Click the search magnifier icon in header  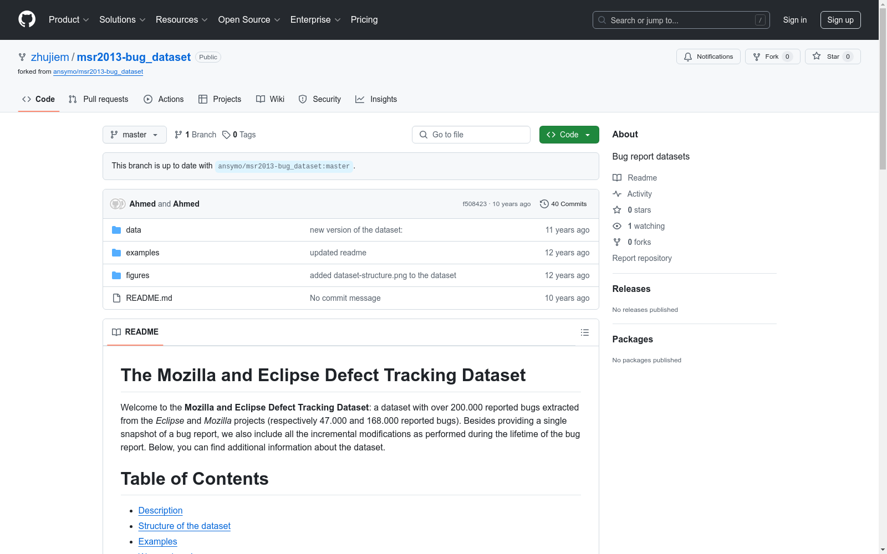[x=602, y=20]
